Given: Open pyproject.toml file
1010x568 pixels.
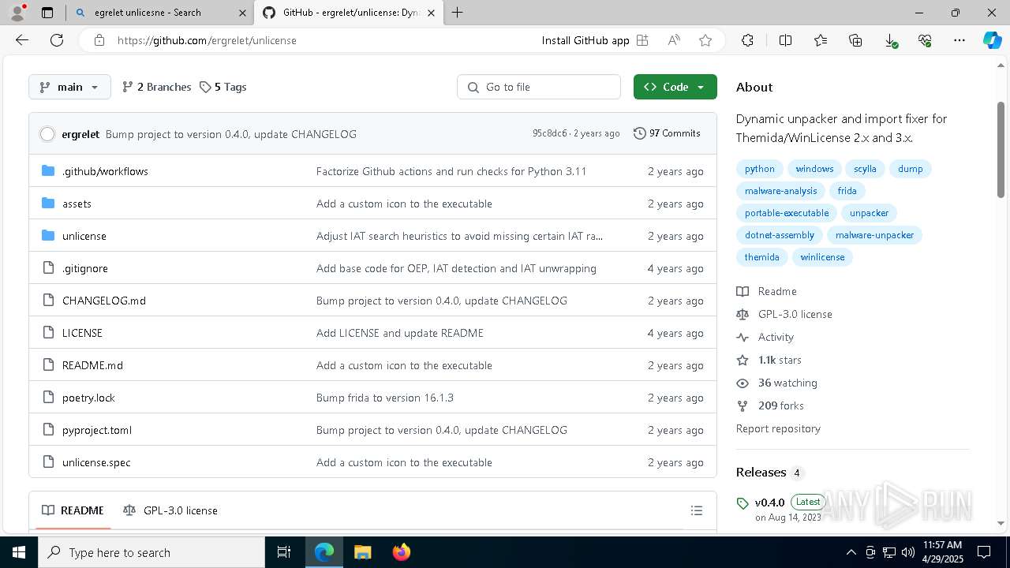Looking at the screenshot, I should pyautogui.click(x=97, y=430).
